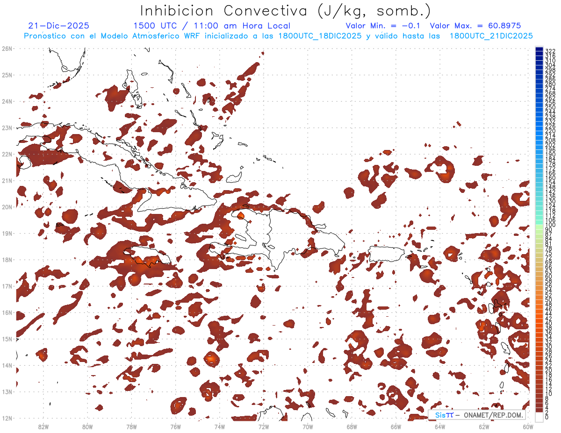Click the dark blue top swatch above 322
The width and height of the screenshot is (561, 433).
(539, 49)
